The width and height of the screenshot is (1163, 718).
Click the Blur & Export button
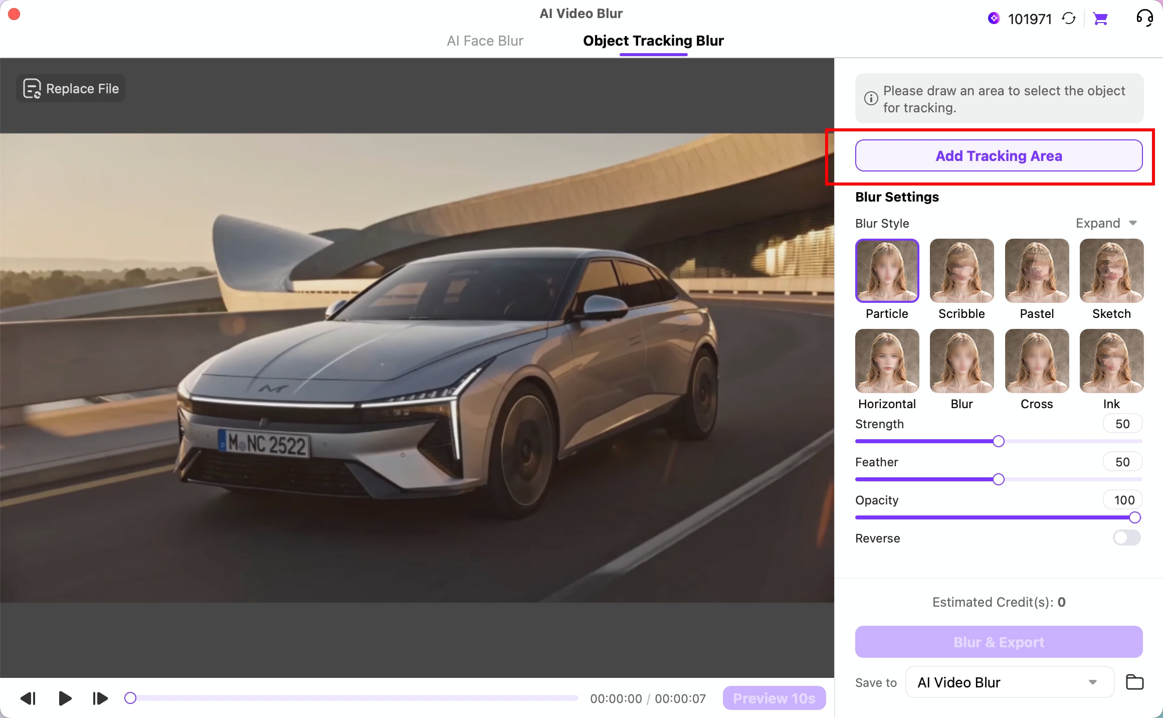click(999, 642)
